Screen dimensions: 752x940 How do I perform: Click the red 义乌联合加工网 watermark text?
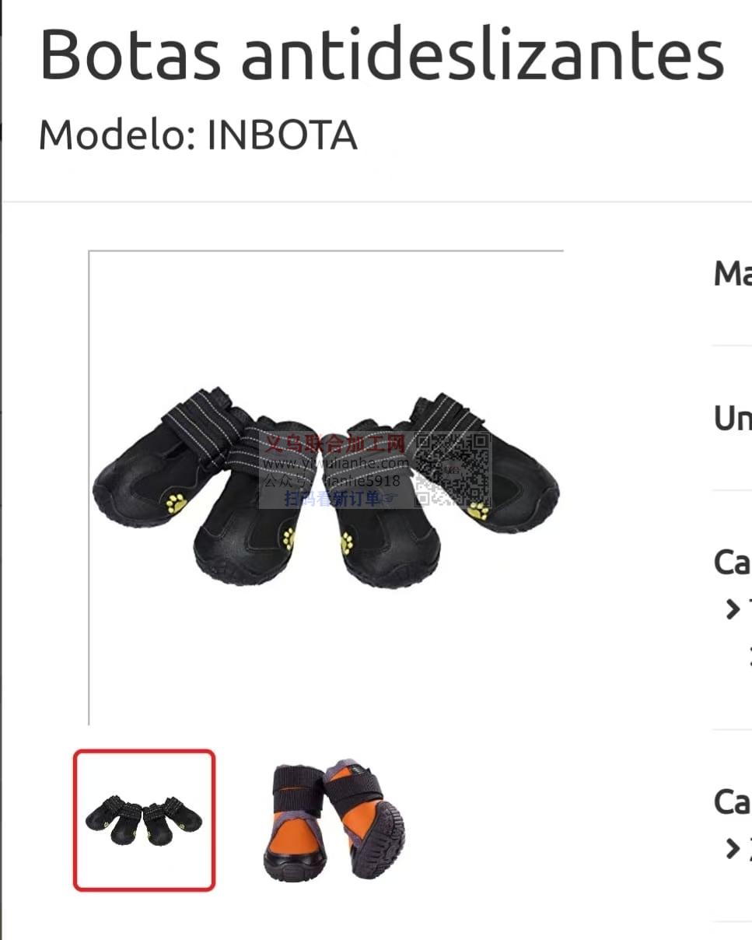tap(336, 444)
